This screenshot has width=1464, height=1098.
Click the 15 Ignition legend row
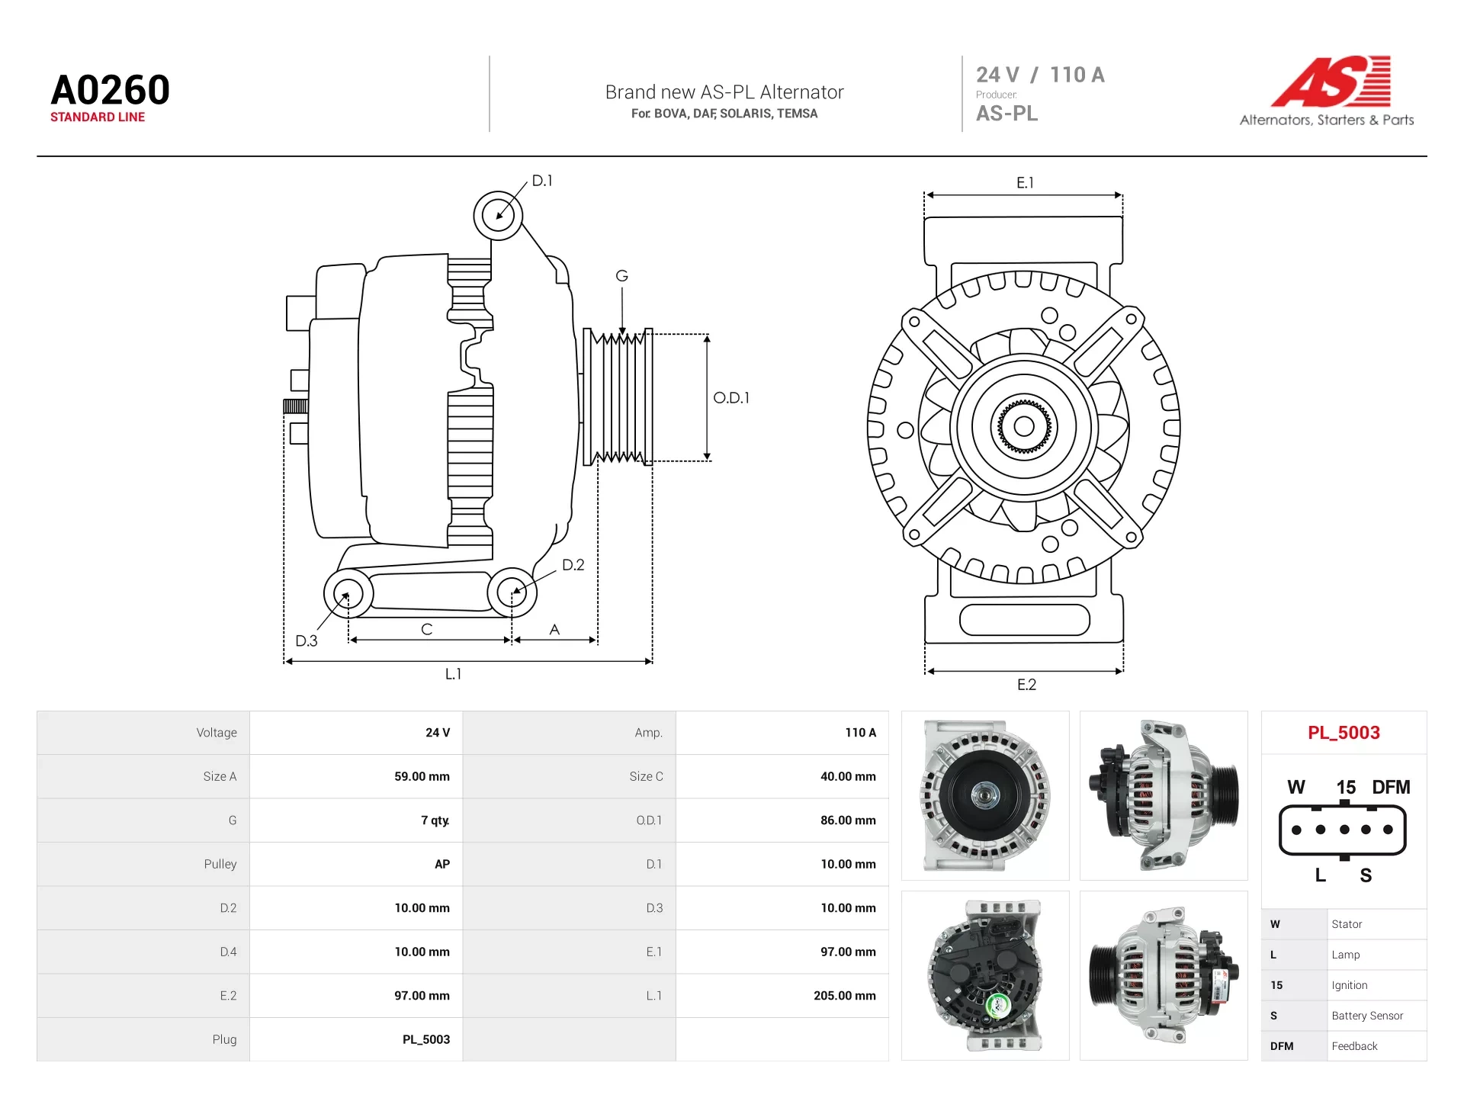(1344, 985)
